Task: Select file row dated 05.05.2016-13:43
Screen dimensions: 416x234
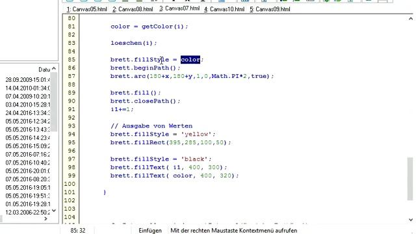Action: click(x=27, y=129)
